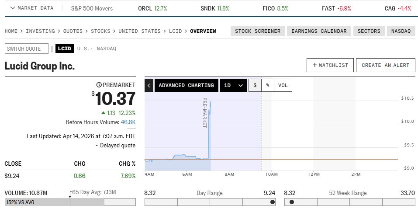418x216 pixels.
Task: Click the 7.69% CHG % value
Action: point(127,176)
